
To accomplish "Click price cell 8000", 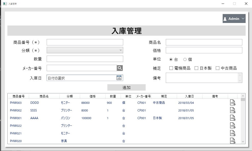I will [x=84, y=110].
